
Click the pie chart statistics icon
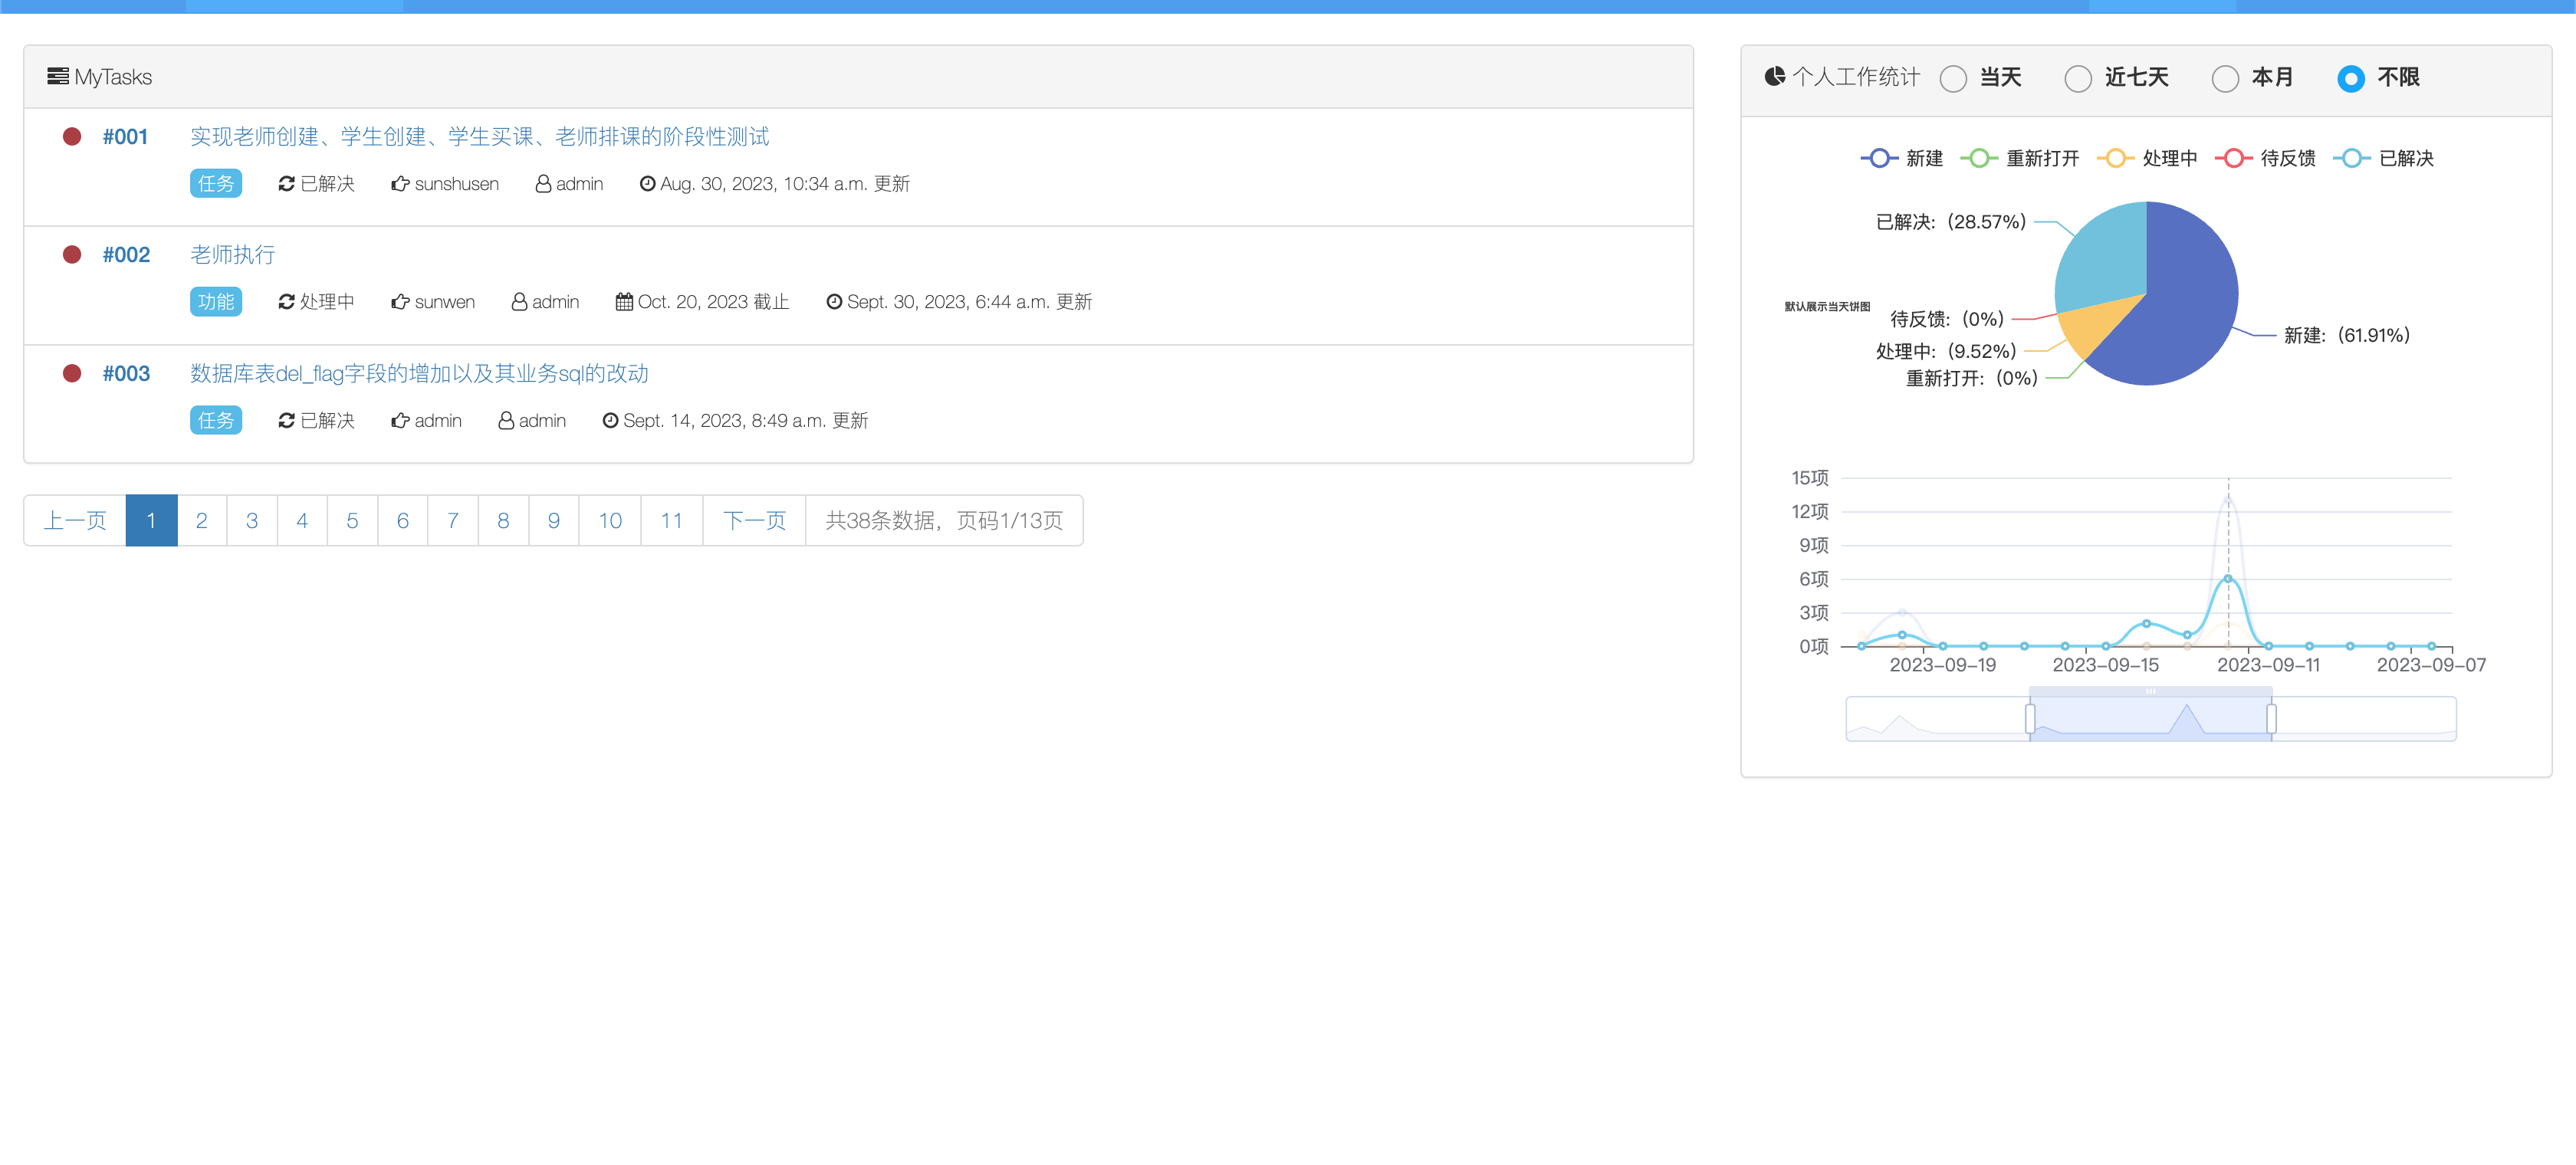pos(1774,76)
